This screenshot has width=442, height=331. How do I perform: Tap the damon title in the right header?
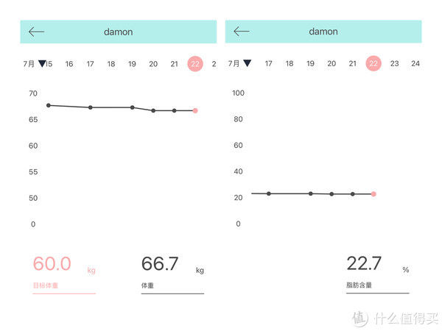(x=323, y=32)
